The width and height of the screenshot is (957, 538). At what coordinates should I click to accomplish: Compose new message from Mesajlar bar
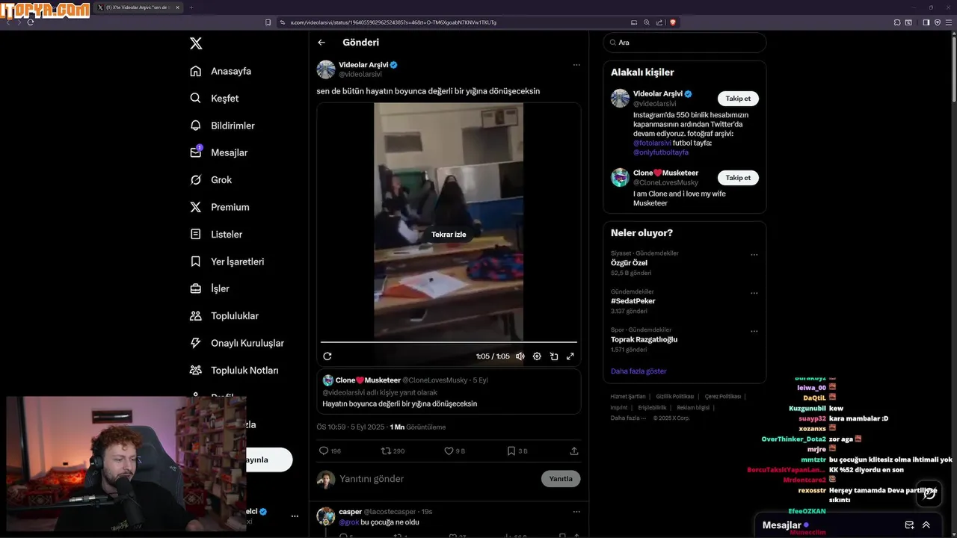point(910,525)
